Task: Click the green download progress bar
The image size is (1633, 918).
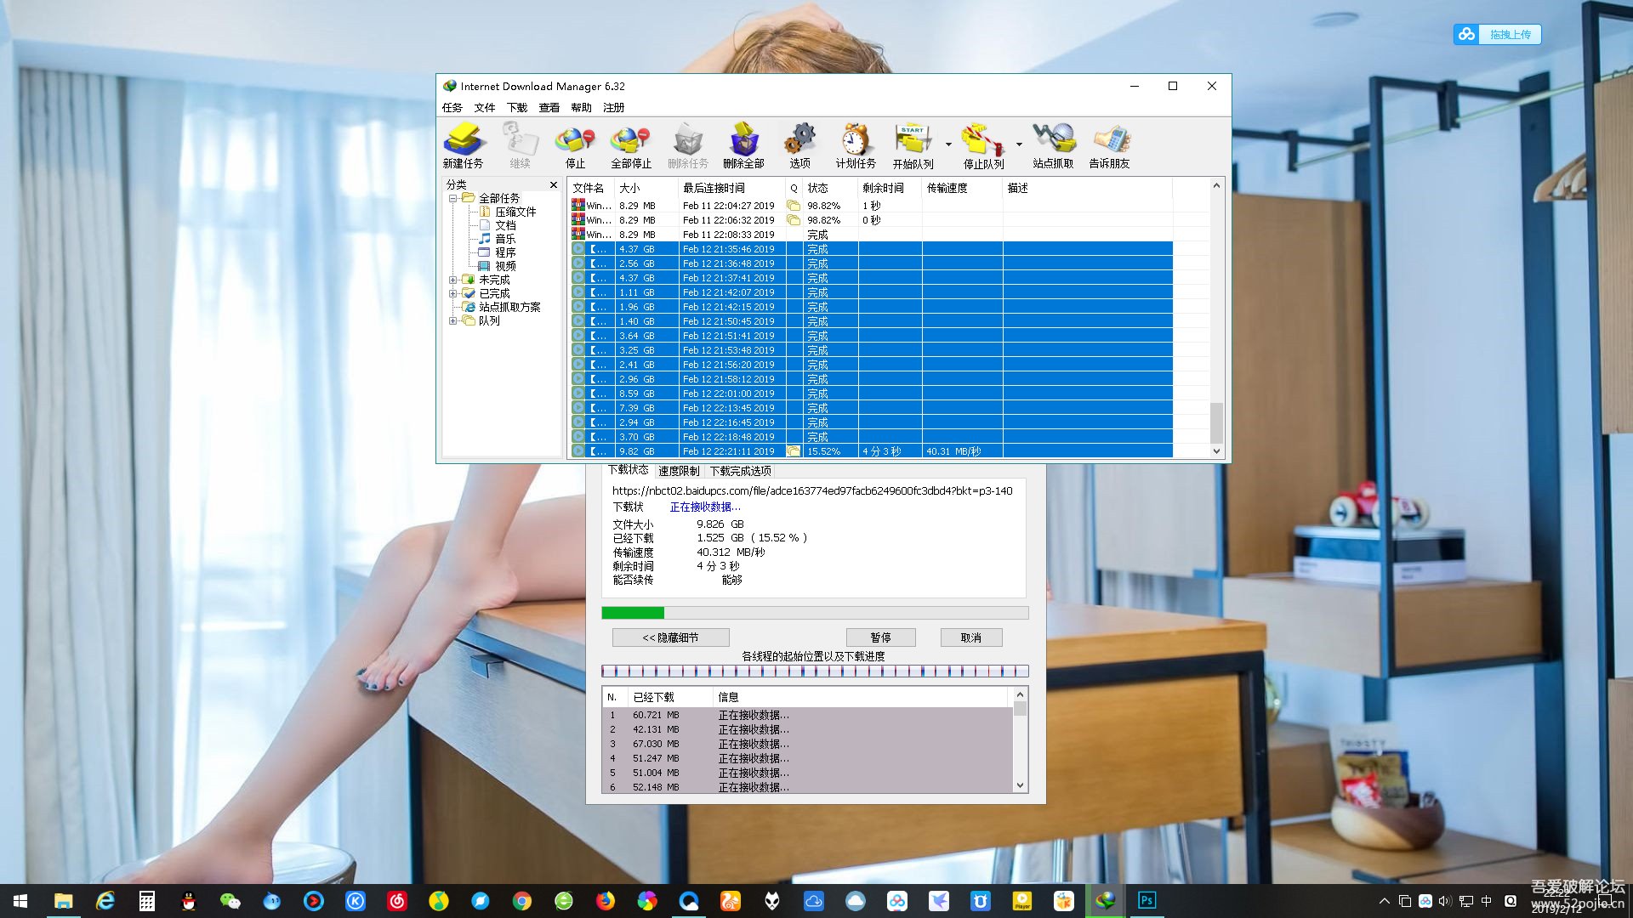Action: (x=633, y=613)
